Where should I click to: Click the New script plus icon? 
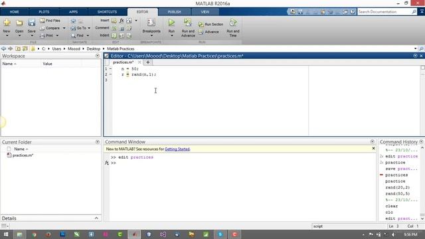point(7,23)
